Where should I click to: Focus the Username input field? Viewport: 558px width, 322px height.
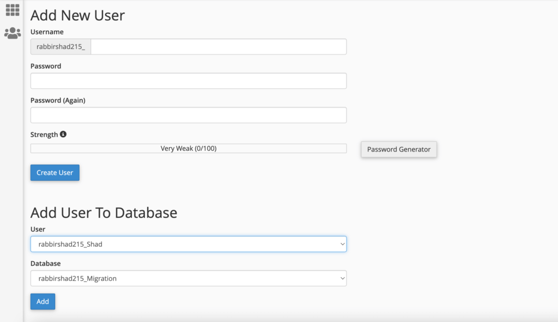click(219, 47)
